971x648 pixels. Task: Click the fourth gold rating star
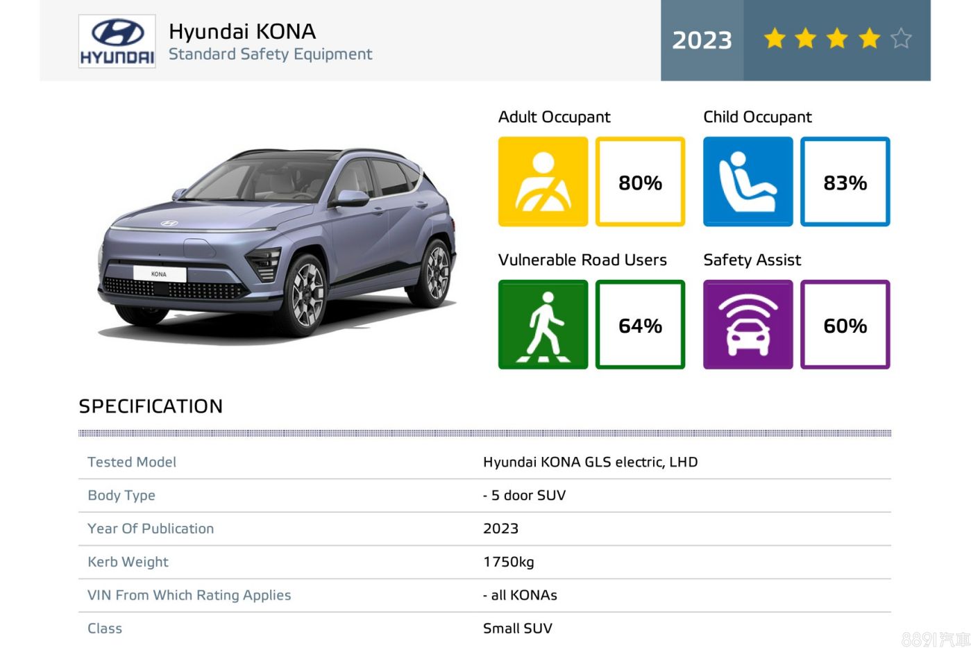[x=869, y=38]
